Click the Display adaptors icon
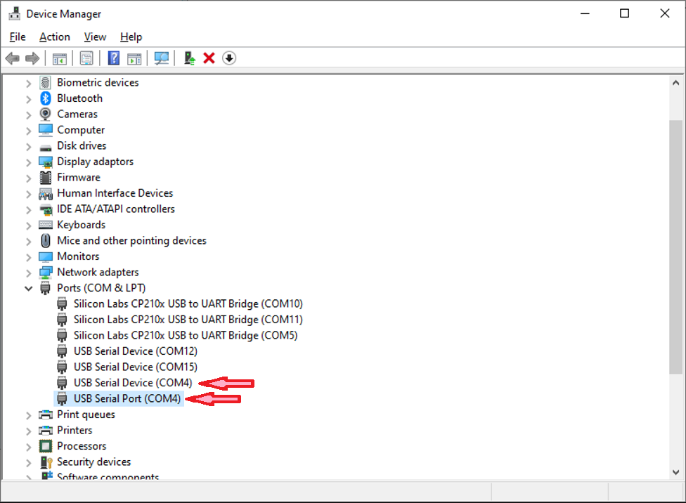686x503 pixels. click(x=46, y=162)
